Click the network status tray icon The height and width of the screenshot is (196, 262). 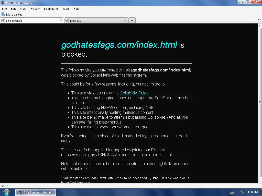(x=243, y=192)
